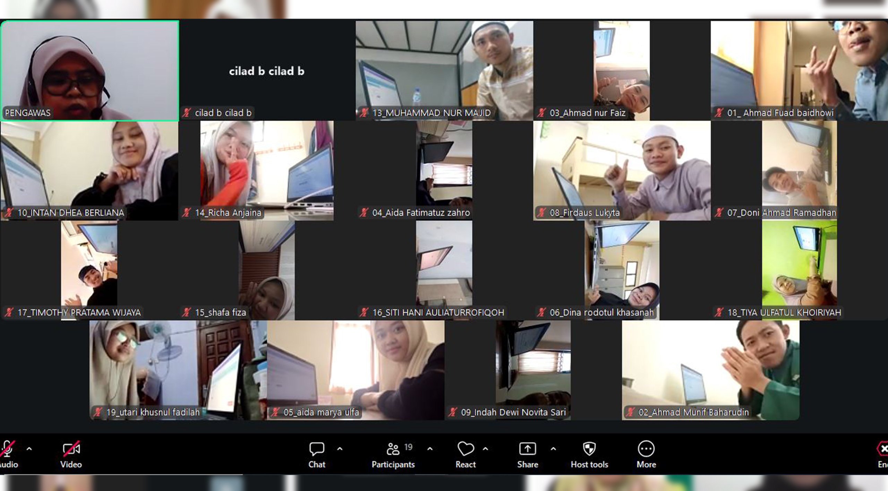888x491 pixels.
Task: Click muted mic icon of 04_Aida Fatimatuz zahro
Action: click(364, 212)
